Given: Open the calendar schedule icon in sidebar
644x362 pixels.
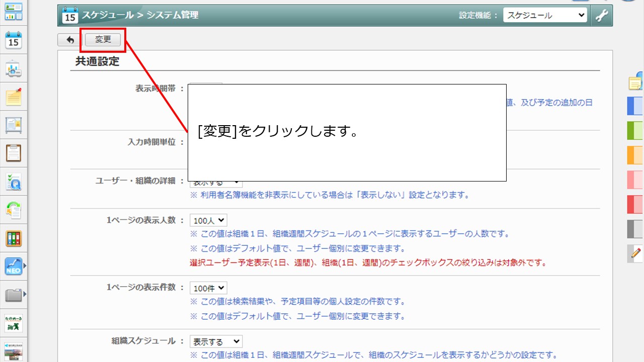Looking at the screenshot, I should pos(14,40).
